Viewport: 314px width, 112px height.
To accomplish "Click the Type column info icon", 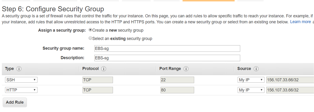I will tap(19, 69).
